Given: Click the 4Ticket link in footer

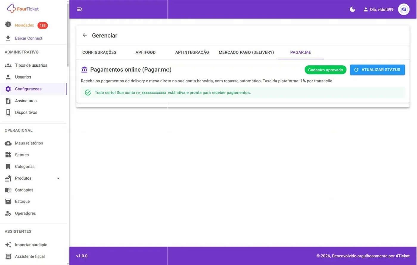Looking at the screenshot, I should click(x=403, y=256).
